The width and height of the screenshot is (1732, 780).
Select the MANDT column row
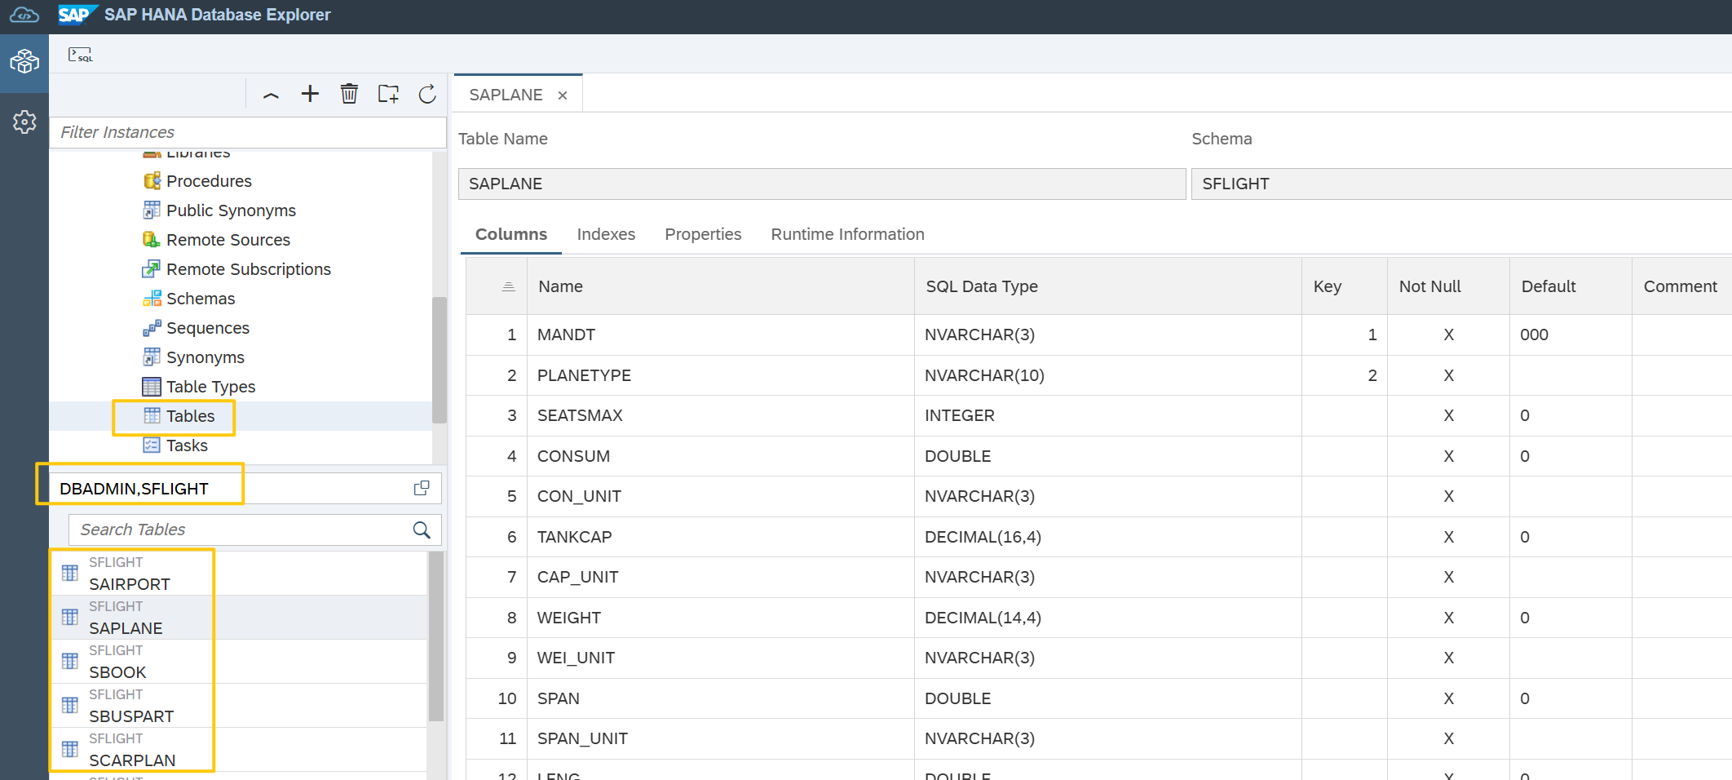1099,335
